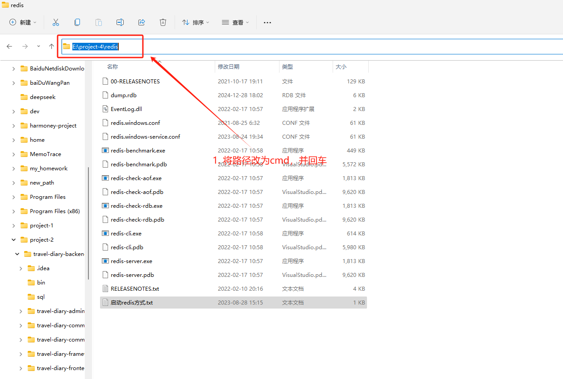Select the 00-RELEASENOTES file name

[x=135, y=81]
